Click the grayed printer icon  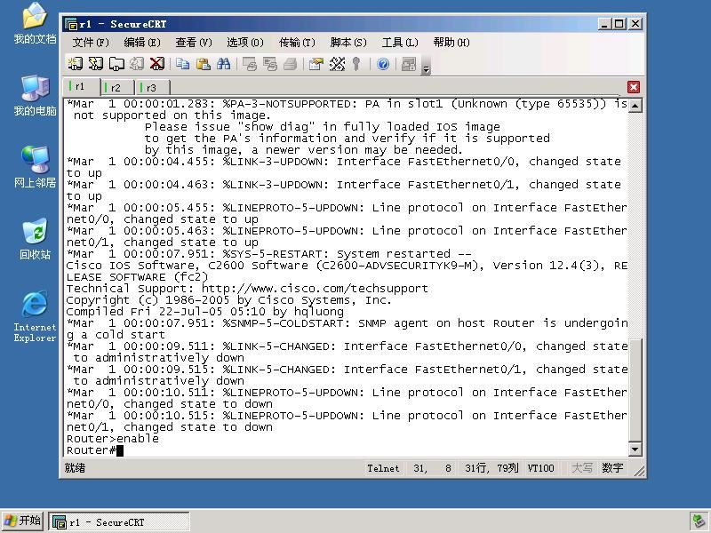pyautogui.click(x=291, y=64)
